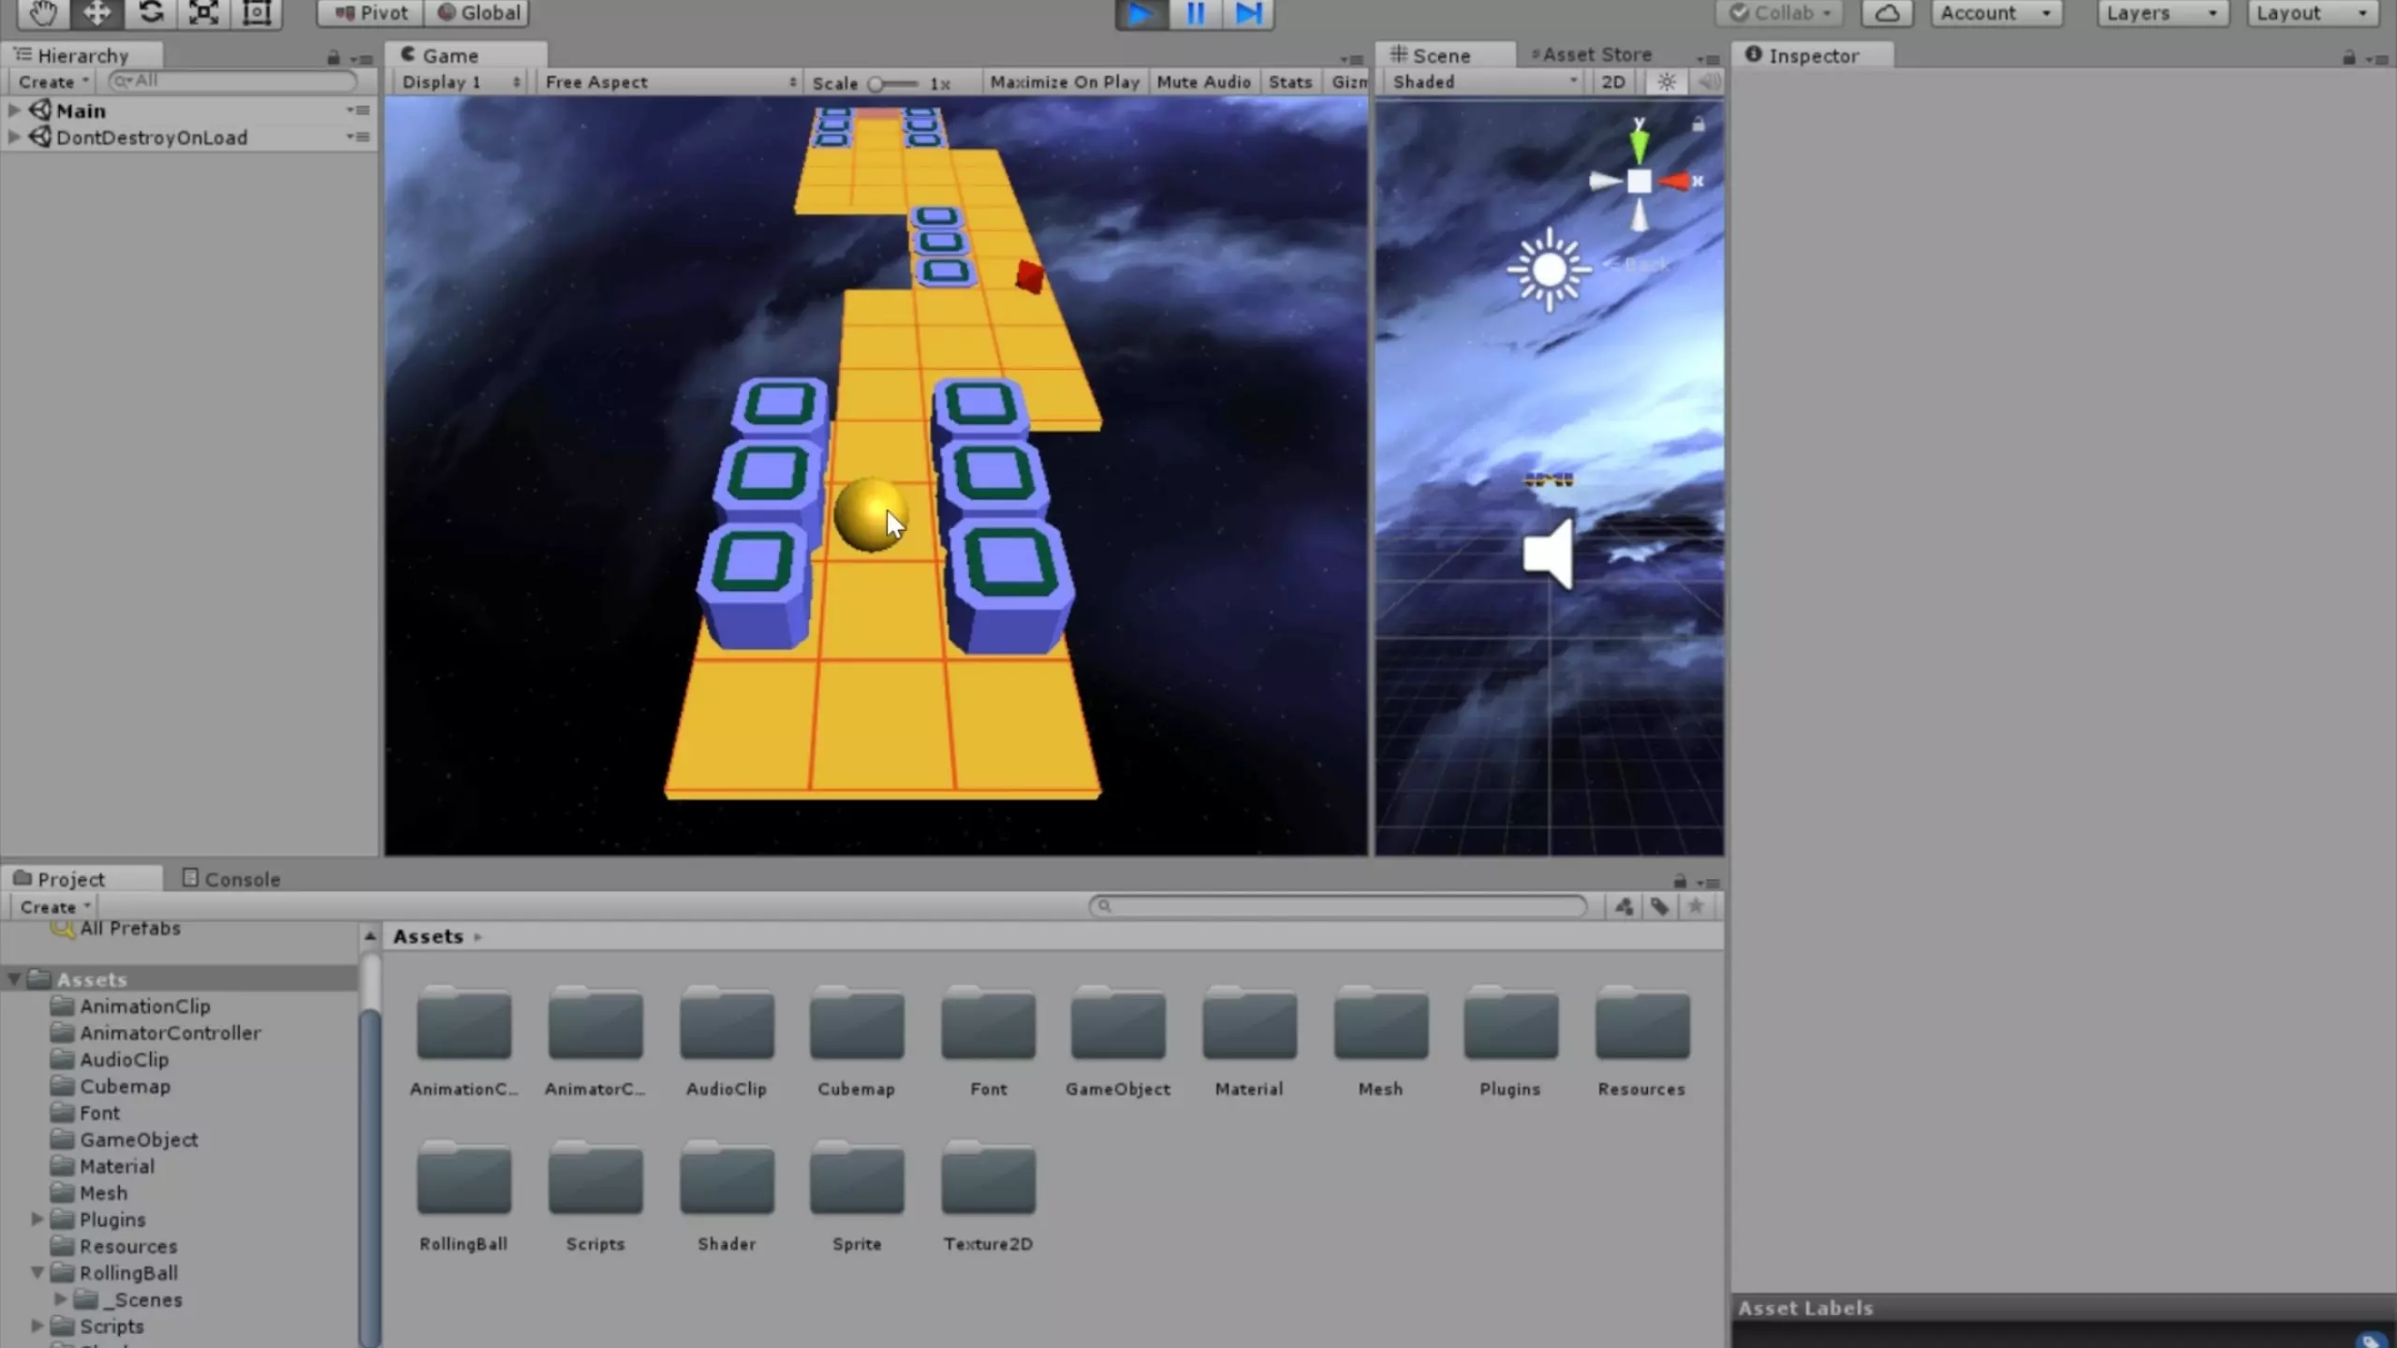Select the Hand tool in toolbar
This screenshot has height=1348, width=2397.
pos(42,13)
